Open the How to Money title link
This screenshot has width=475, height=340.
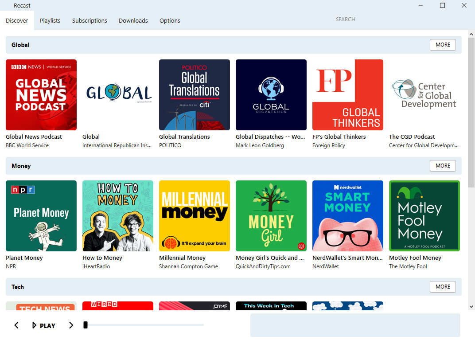102,258
